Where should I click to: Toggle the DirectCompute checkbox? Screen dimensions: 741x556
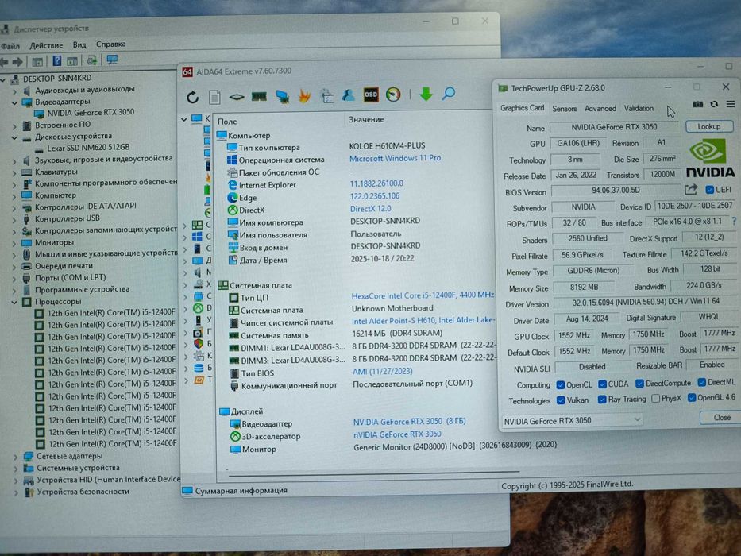click(639, 383)
